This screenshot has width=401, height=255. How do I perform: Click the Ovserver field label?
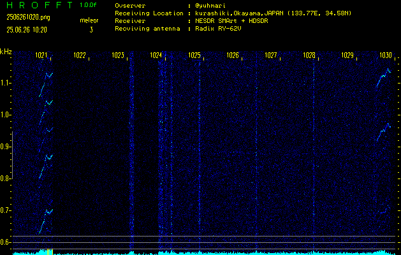[130, 6]
